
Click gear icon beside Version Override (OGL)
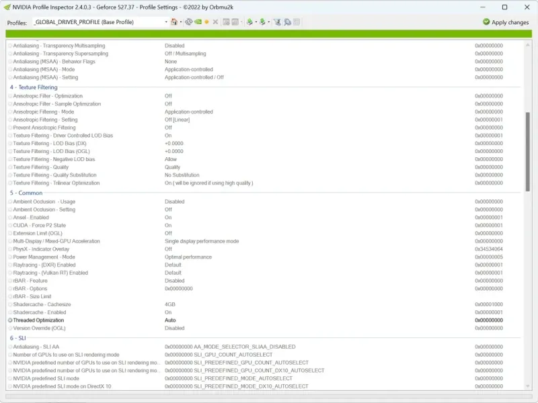[10, 328]
